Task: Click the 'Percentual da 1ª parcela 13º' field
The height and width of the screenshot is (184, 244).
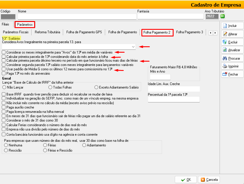Action: (x=174, y=100)
